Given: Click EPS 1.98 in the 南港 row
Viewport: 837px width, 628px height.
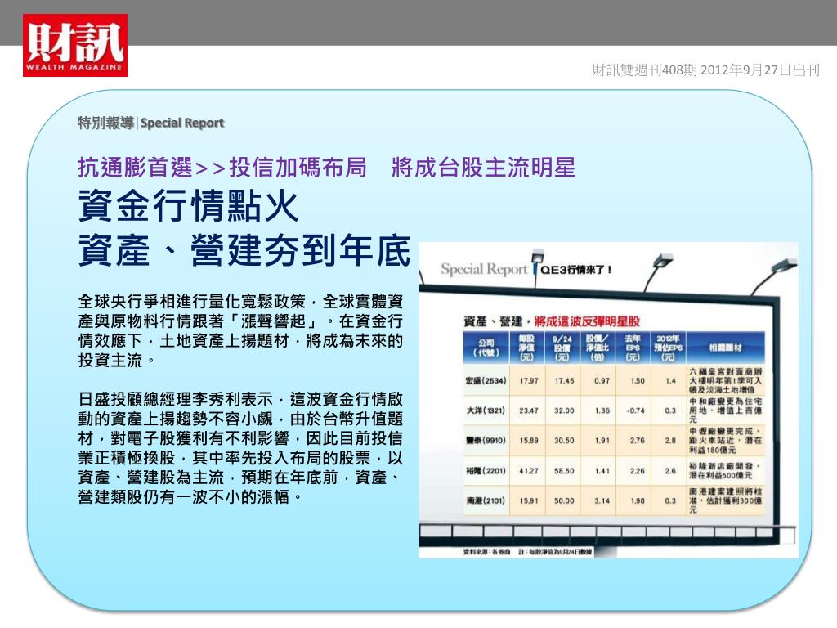Looking at the screenshot, I should click(638, 500).
